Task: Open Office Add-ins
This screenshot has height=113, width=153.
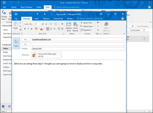Action: (106, 27)
